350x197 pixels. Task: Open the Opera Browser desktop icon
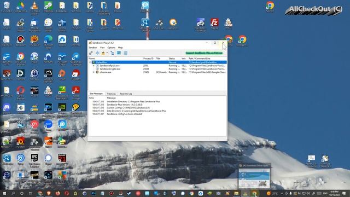[x=21, y=92]
